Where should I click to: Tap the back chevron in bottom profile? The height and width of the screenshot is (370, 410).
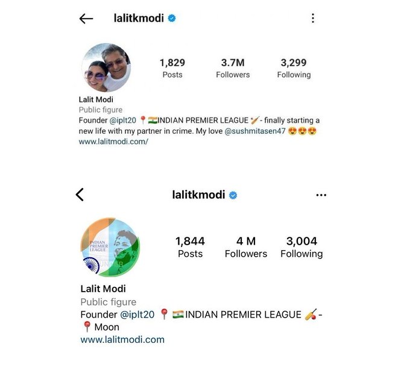pos(80,195)
